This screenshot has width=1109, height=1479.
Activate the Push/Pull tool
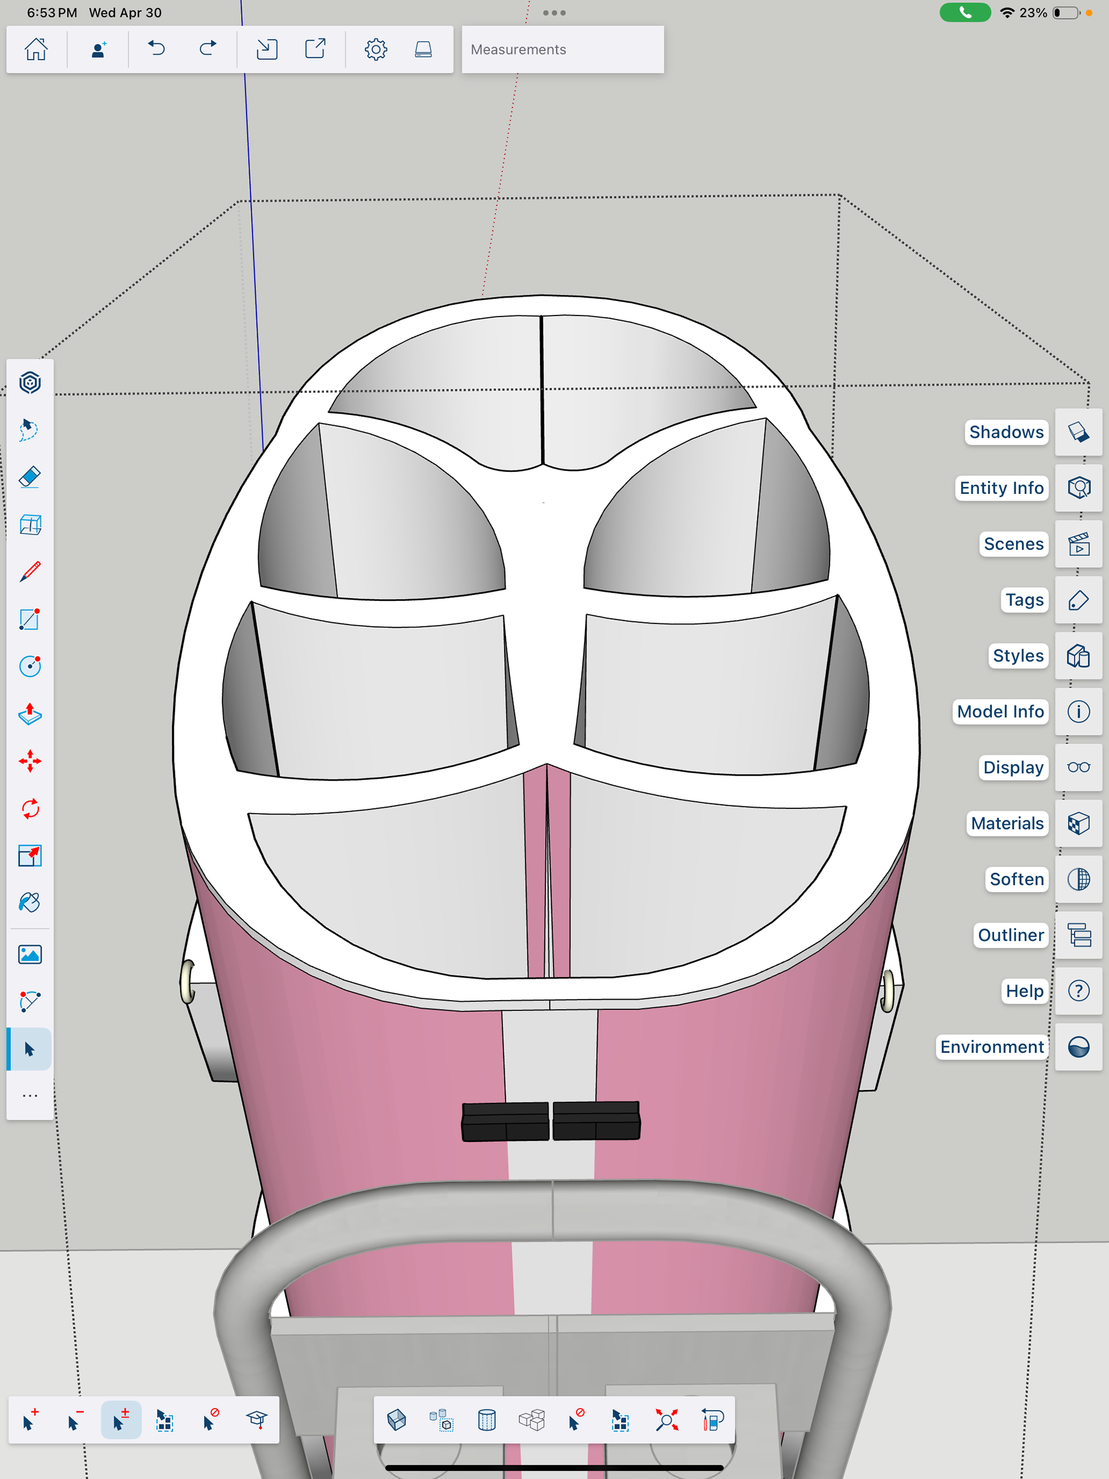tap(29, 714)
